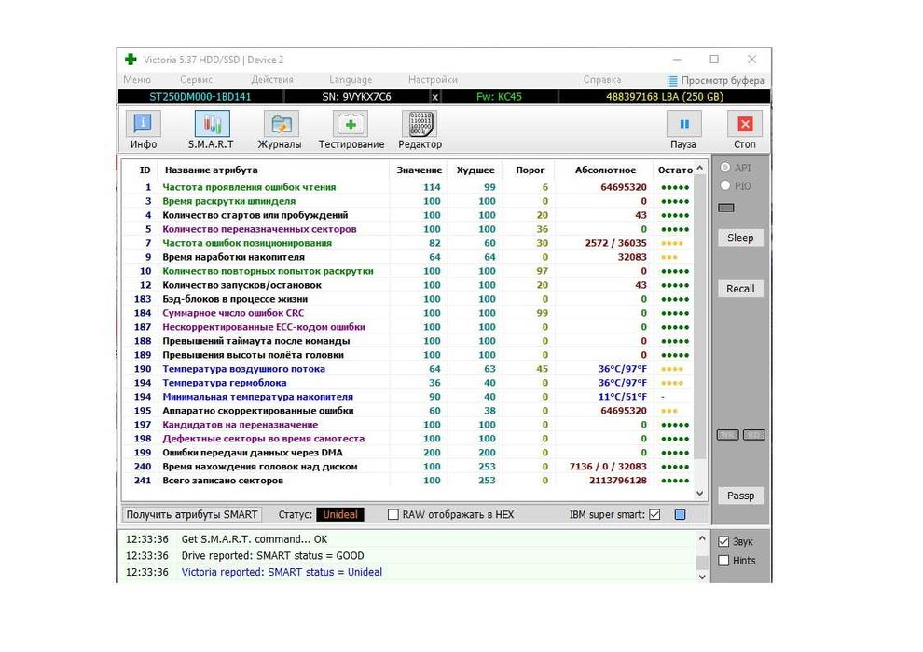Select the API radio button
This screenshot has height=652, width=923.
click(725, 168)
